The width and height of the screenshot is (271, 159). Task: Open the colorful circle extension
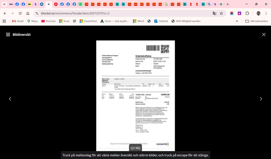(x=232, y=13)
